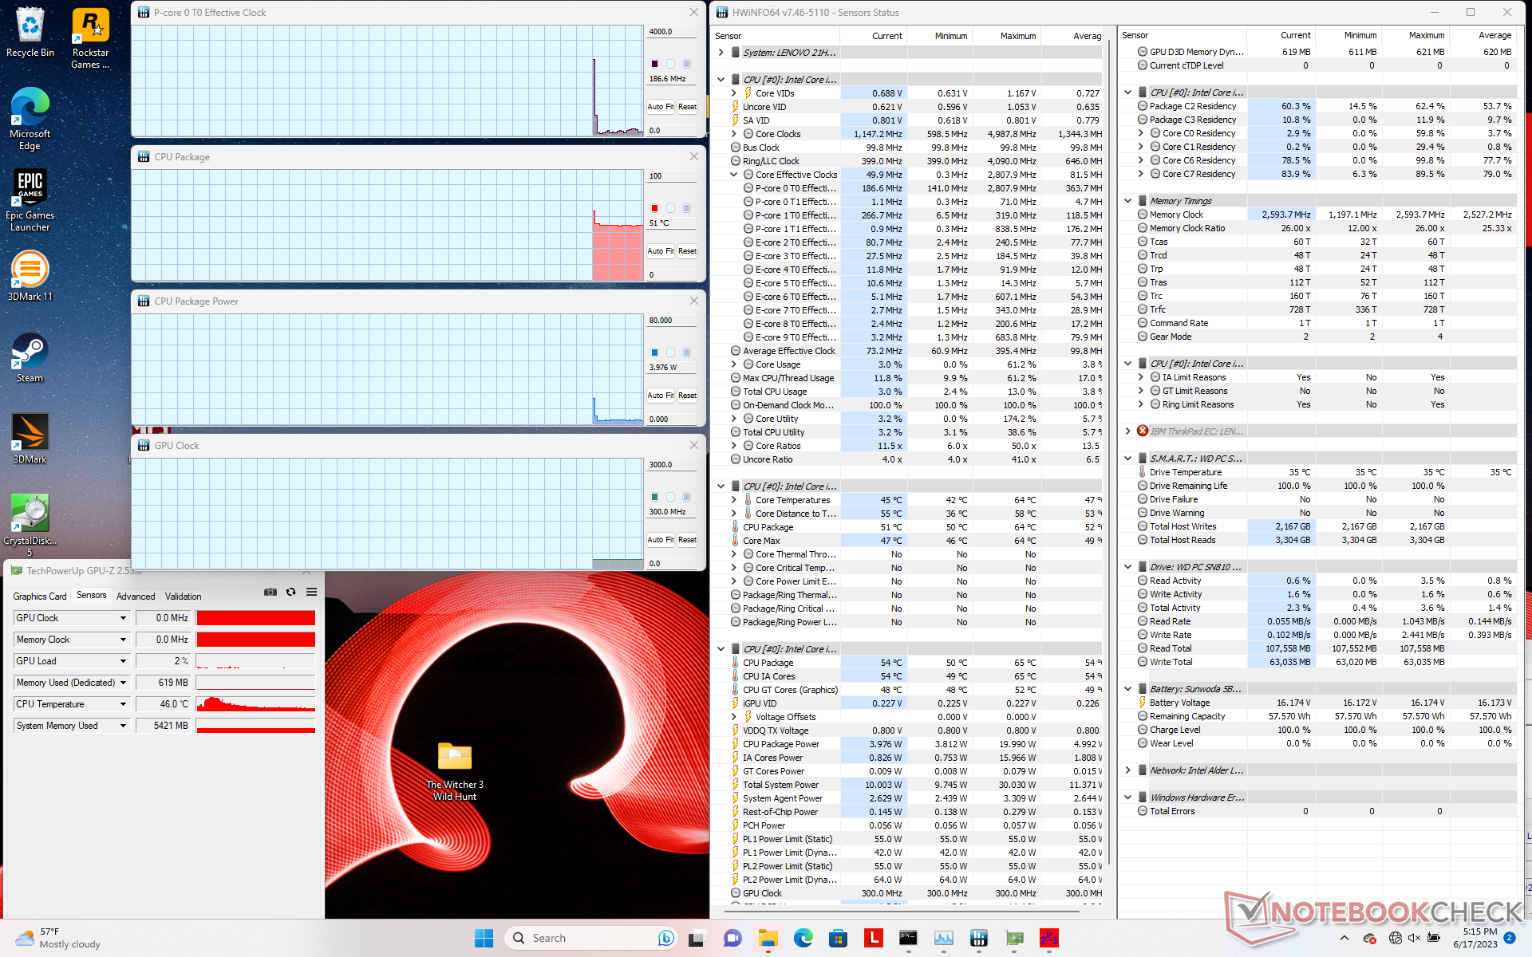Expand Core Temperatures tree row

tap(734, 500)
